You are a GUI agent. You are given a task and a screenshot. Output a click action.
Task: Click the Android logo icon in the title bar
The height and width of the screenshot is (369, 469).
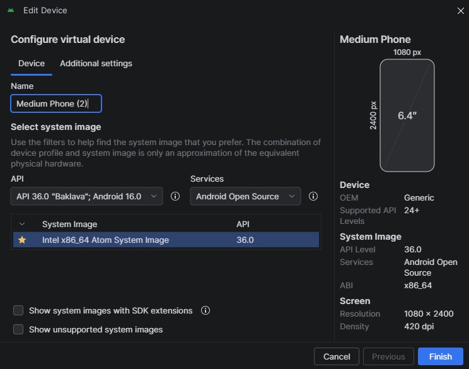click(x=11, y=10)
